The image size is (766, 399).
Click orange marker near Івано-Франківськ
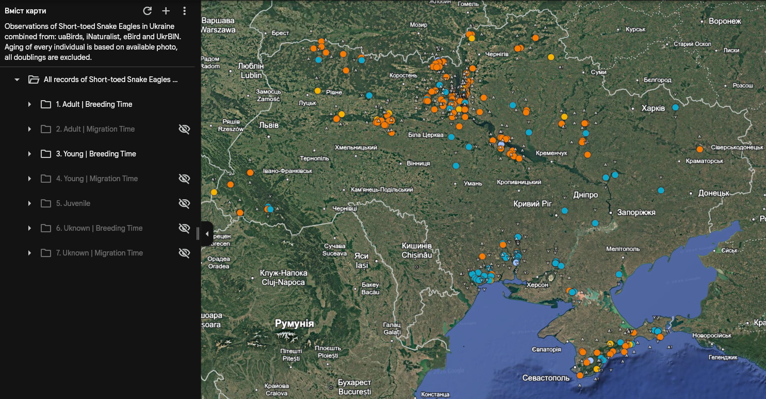[250, 172]
